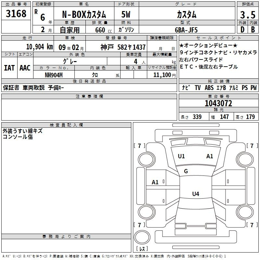Viewport: 260px width, 260px height.
Task: Click the セールスポイント header
Action: [x=218, y=38]
